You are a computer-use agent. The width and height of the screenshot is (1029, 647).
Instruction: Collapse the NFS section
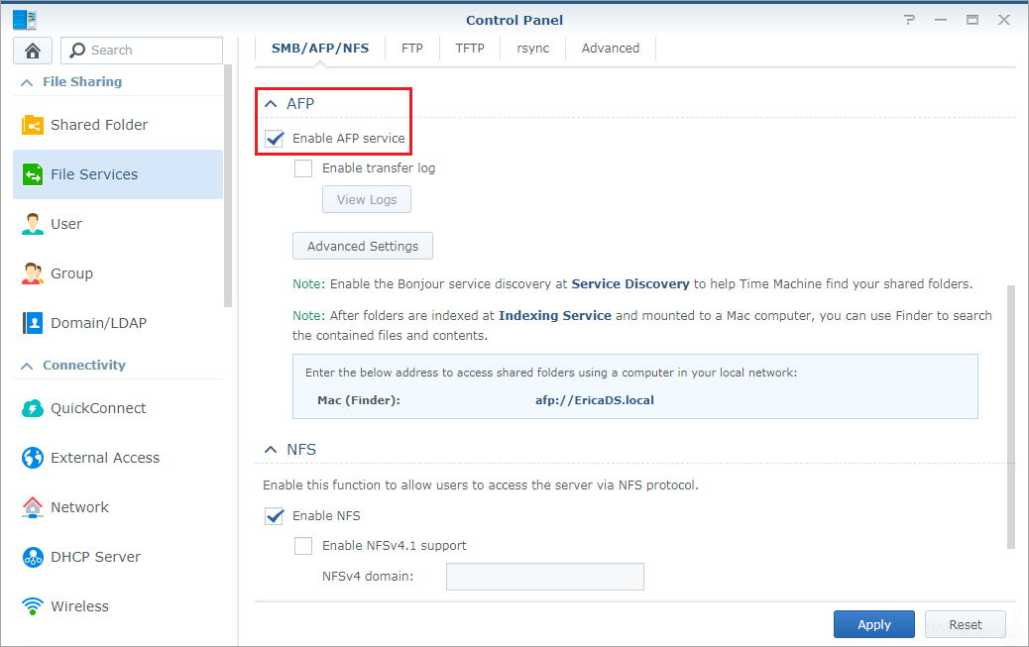pyautogui.click(x=271, y=450)
